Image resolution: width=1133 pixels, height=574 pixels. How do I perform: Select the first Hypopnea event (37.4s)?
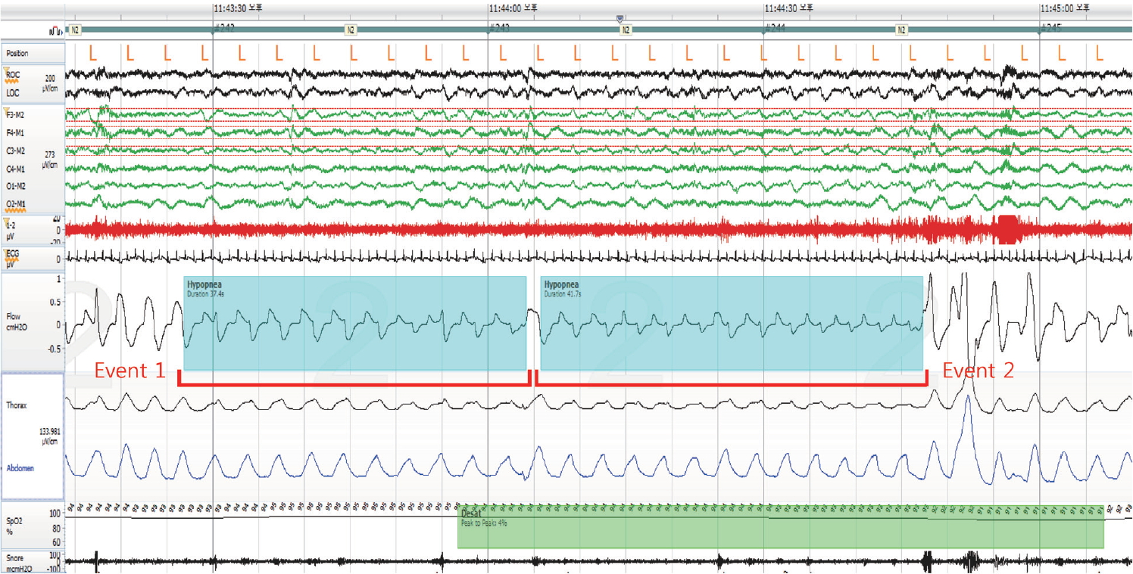[x=354, y=323]
